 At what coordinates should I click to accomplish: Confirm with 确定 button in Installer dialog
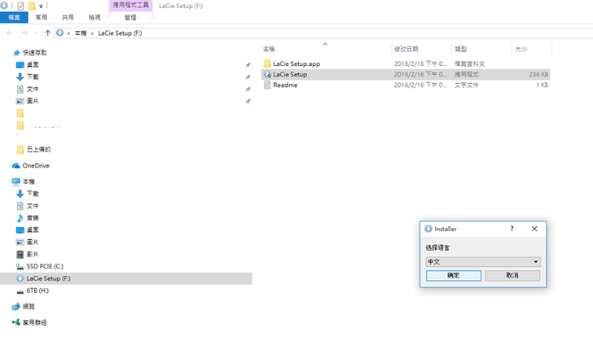[x=454, y=275]
